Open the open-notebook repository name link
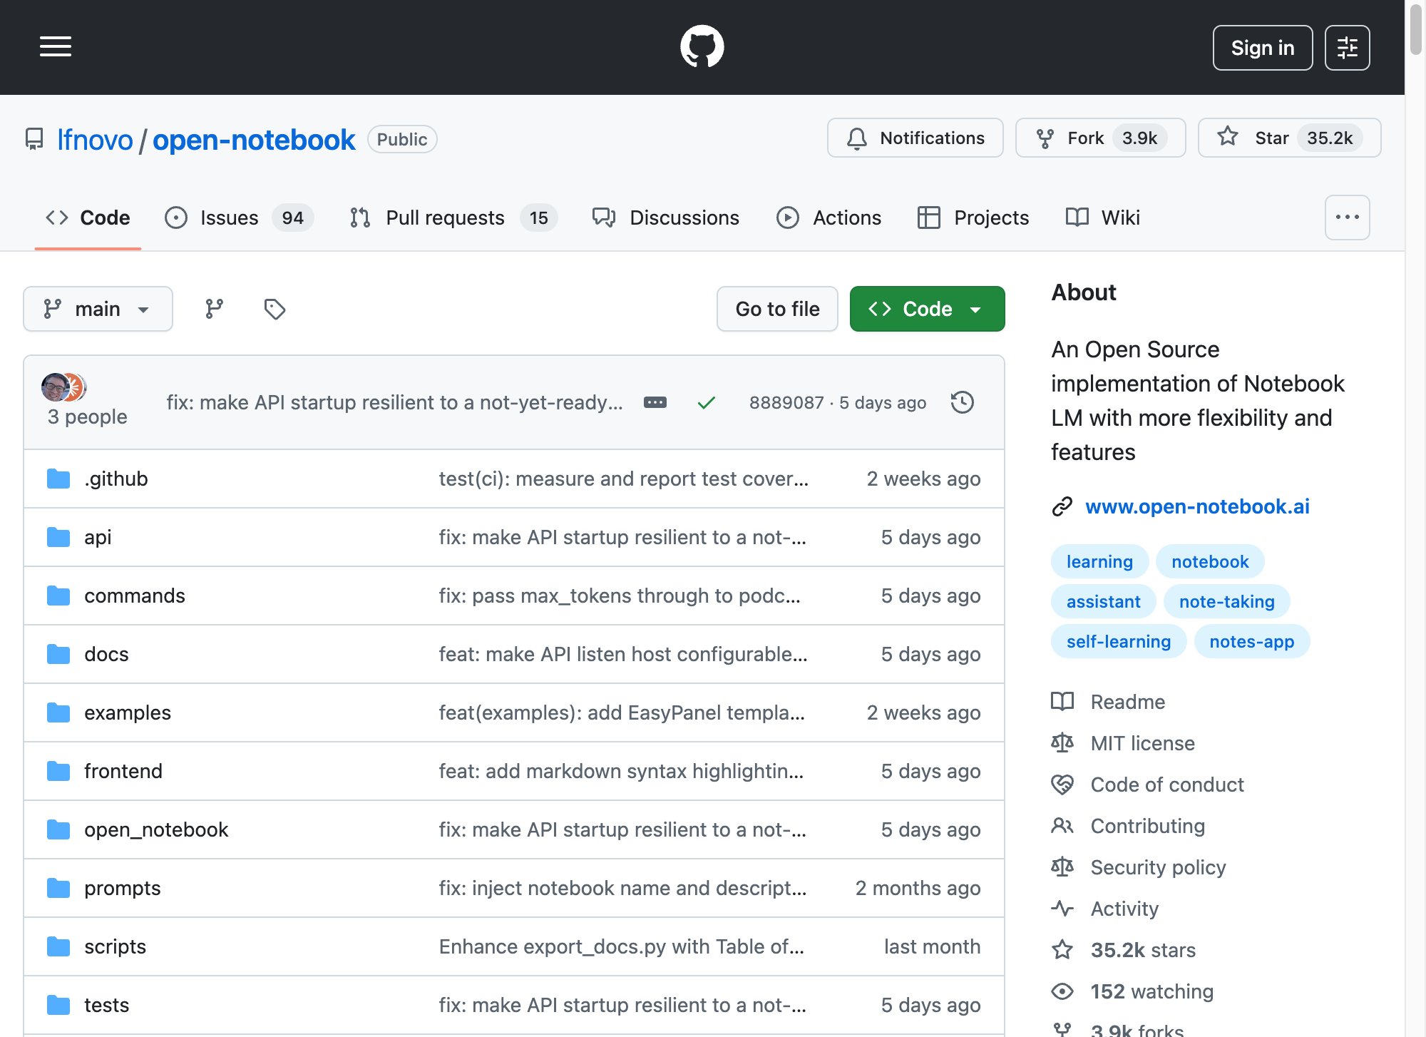 coord(254,140)
